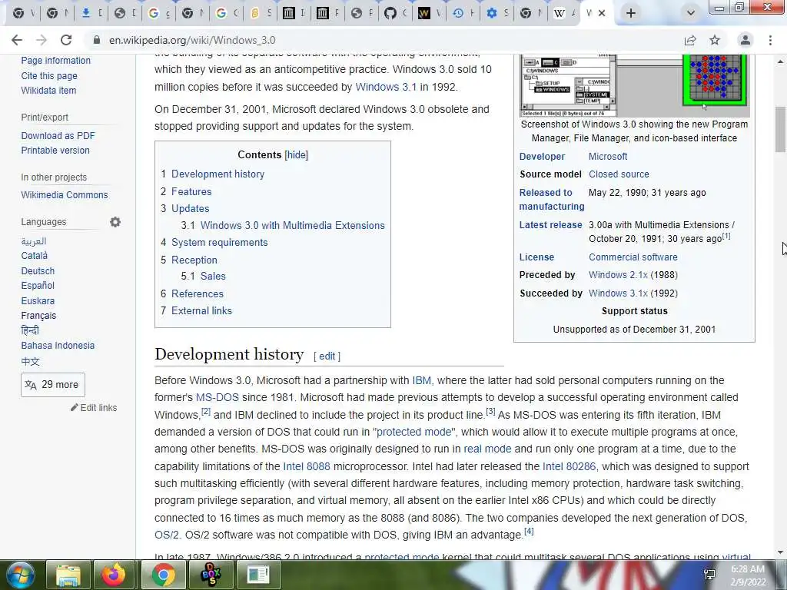This screenshot has height=590, width=787.
Task: Open the language settings gear icon
Action: (115, 222)
